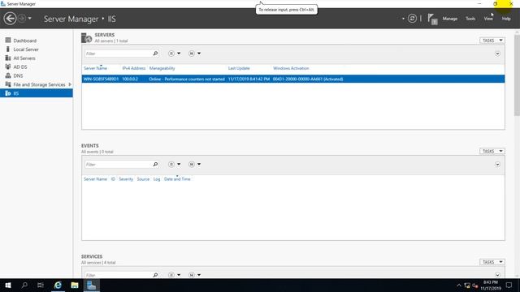Screen dimensions: 520x292
Task: Open the Events TASKS dropdown
Action: [x=492, y=151]
